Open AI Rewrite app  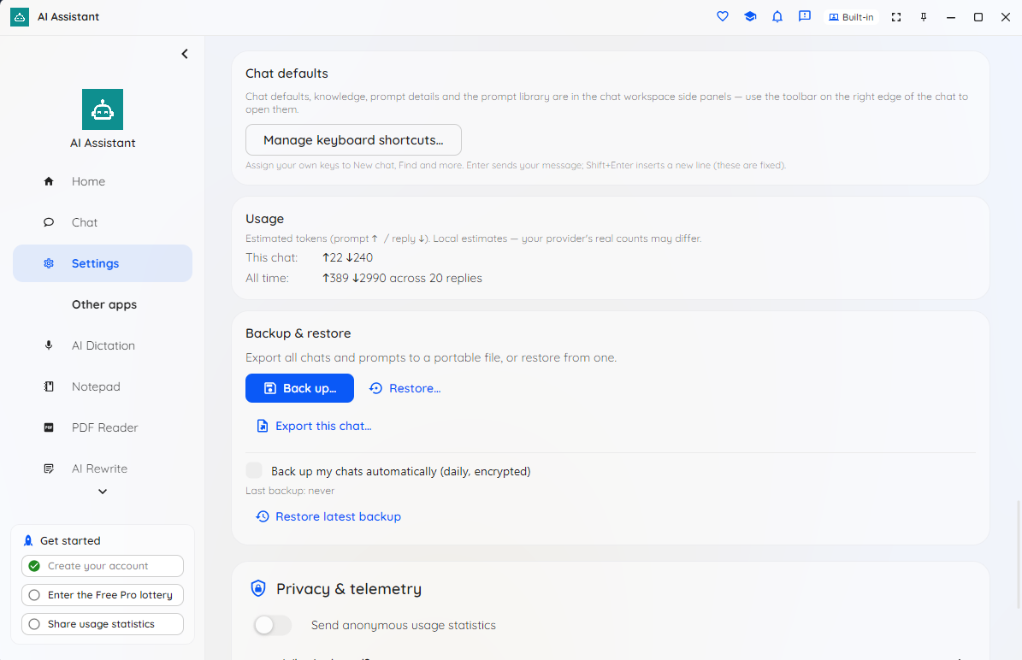click(103, 468)
